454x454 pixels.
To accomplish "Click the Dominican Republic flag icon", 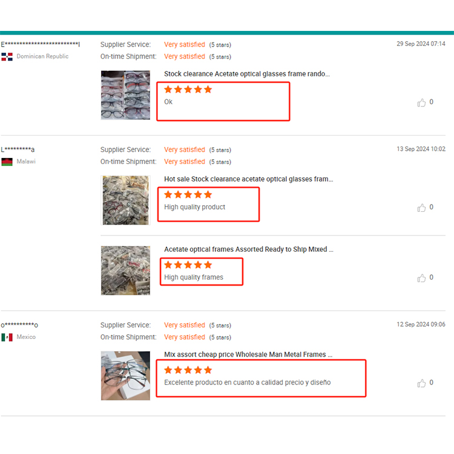I will click(x=7, y=56).
